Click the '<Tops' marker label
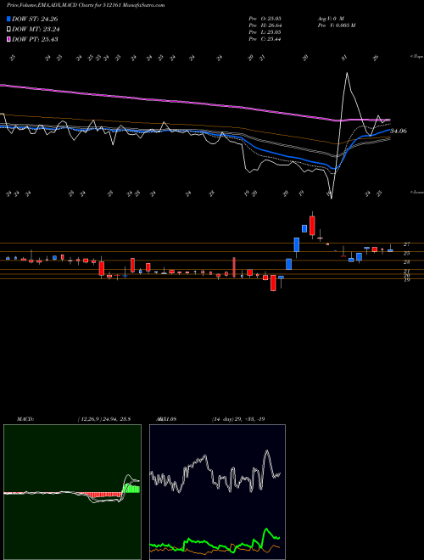The image size is (424, 560). tap(416, 57)
